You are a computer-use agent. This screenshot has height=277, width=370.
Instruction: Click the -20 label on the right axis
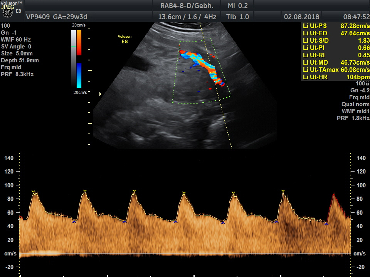click(x=360, y=267)
